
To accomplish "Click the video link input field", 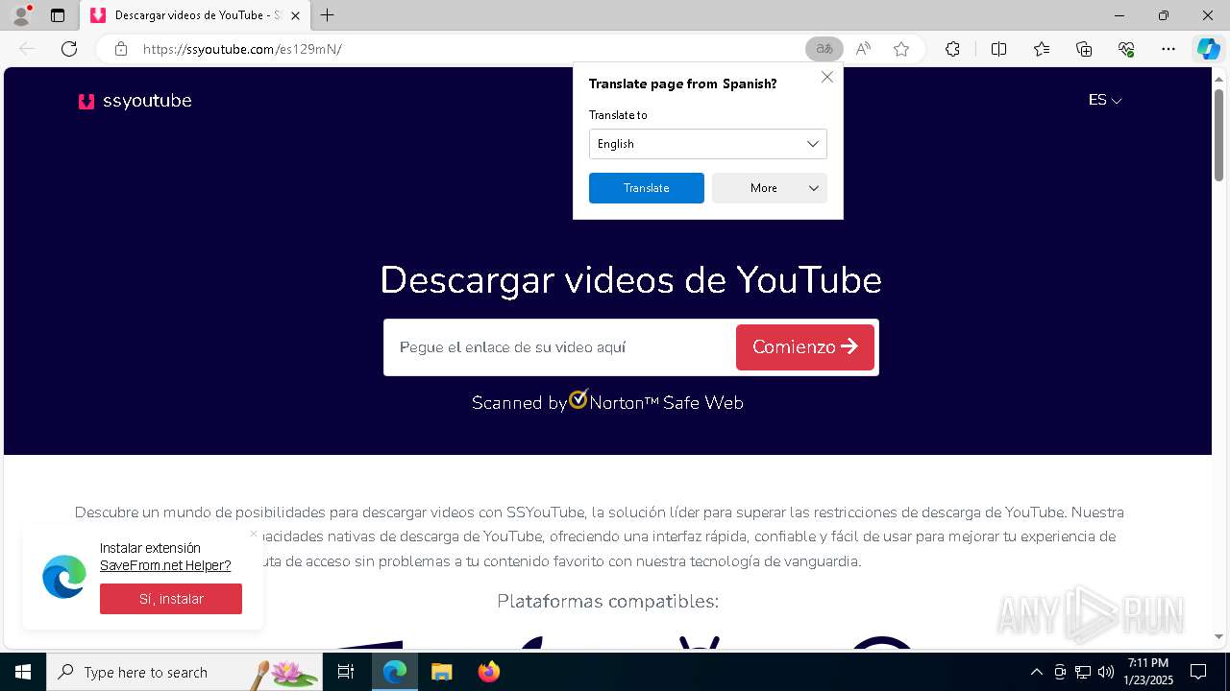I will click(x=560, y=347).
